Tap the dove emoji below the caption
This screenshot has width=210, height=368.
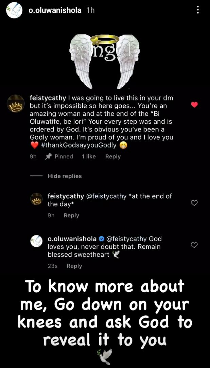point(104,356)
